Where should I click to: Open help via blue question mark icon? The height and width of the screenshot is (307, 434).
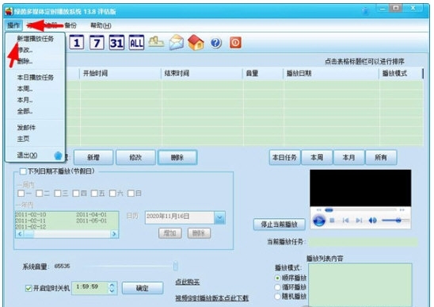tap(216, 43)
